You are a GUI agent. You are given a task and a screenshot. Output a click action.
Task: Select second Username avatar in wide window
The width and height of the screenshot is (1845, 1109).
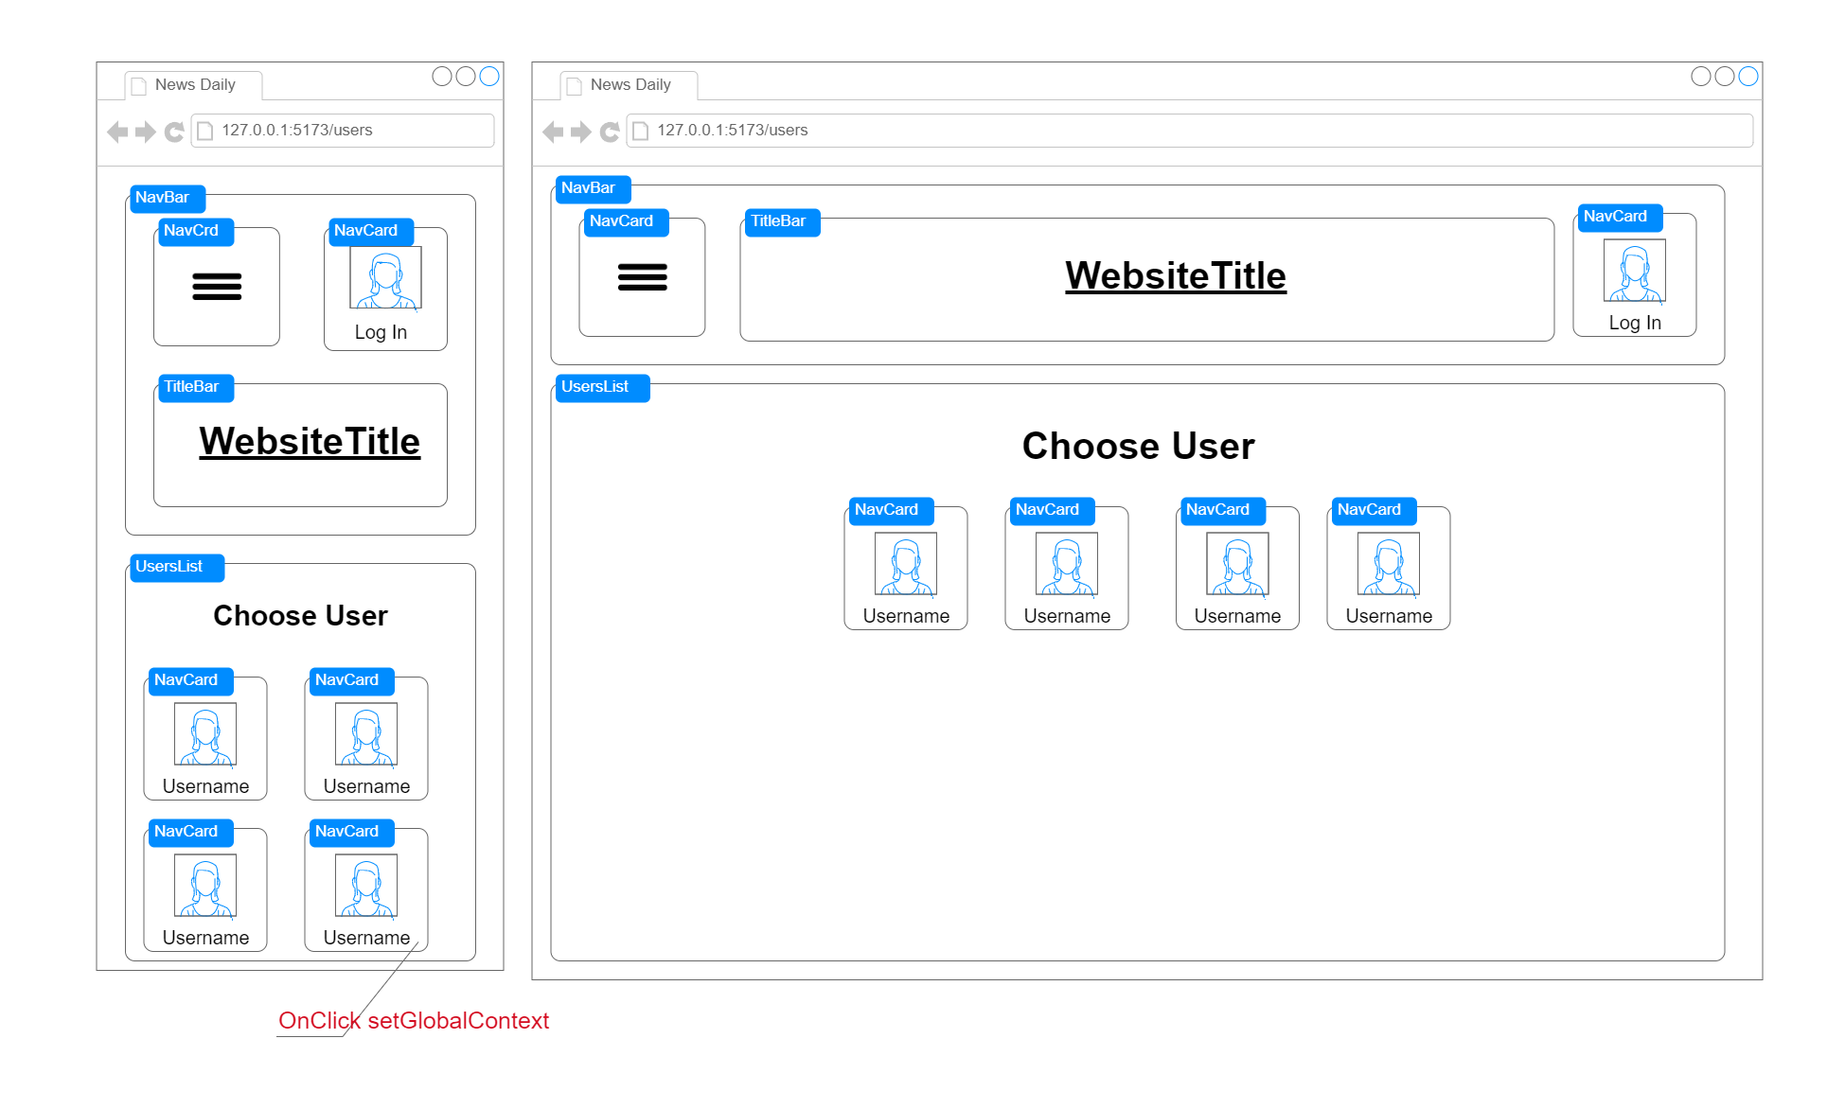tap(1067, 564)
